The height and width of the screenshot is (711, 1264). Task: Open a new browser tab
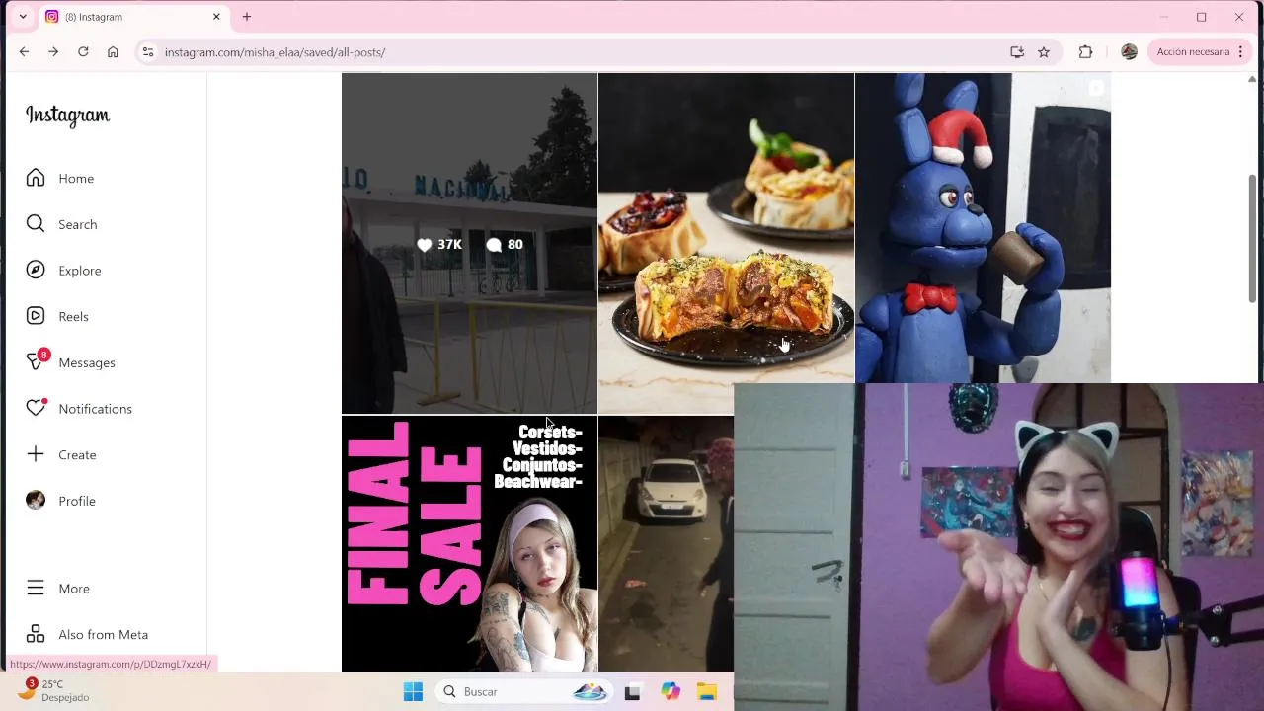pyautogui.click(x=247, y=17)
